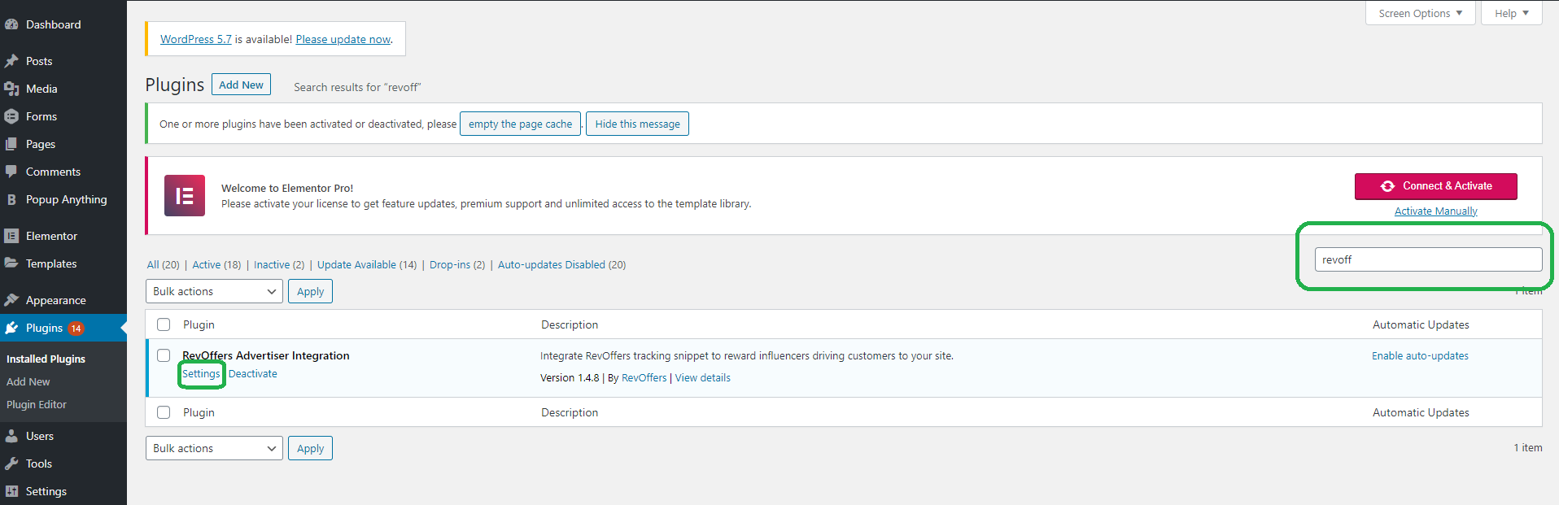
Task: Click the Pages icon in sidebar
Action: pos(11,144)
